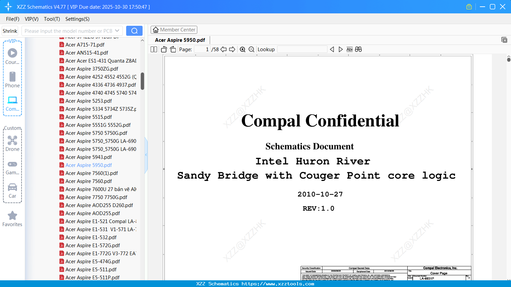The image size is (511, 287).
Task: Open Acer Aspire E5-474G.pdf
Action: coord(90,261)
